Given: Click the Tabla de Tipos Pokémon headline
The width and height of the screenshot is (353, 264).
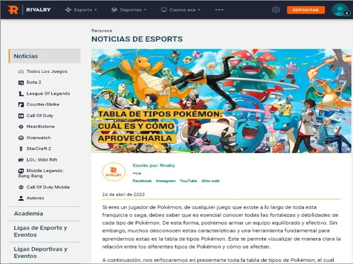Looking at the screenshot, I should pos(160,126).
